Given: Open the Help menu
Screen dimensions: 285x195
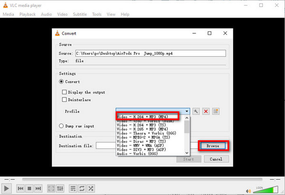Looking at the screenshot, I should (125, 14).
